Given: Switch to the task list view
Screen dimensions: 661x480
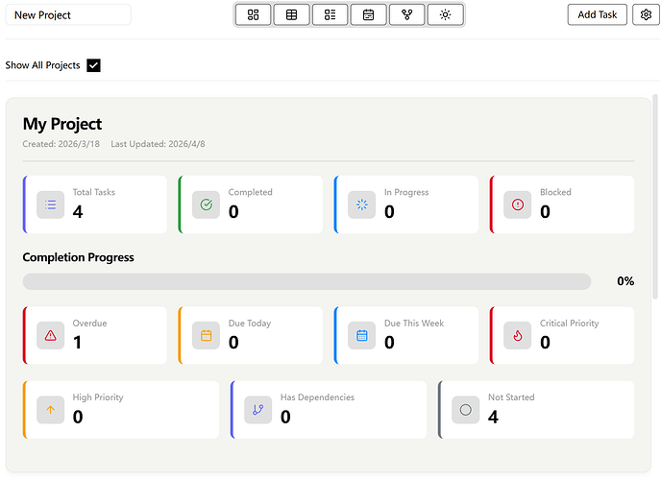Looking at the screenshot, I should tap(330, 14).
